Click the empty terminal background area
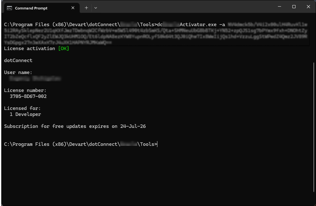 point(157,176)
